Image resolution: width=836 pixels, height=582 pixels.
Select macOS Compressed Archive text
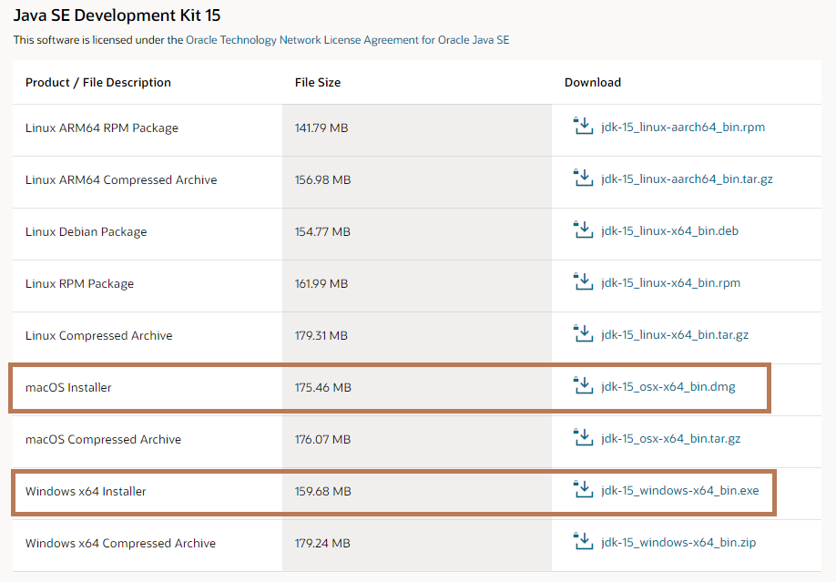[103, 440]
